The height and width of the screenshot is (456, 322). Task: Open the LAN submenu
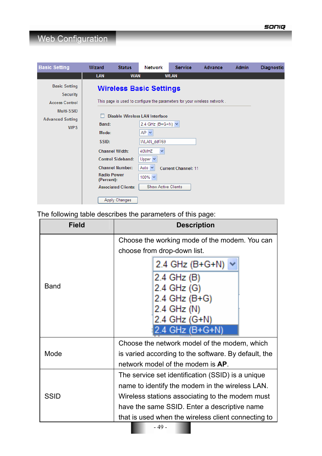pos(100,76)
